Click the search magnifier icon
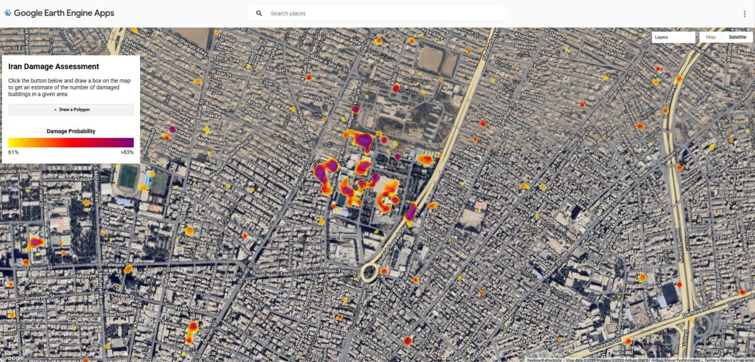 pyautogui.click(x=259, y=13)
